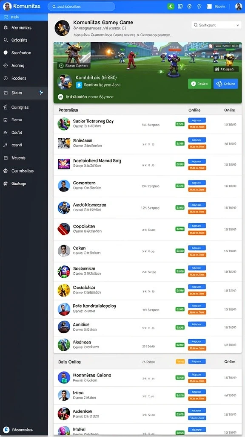Click the blue Ostoirs button in banner
245x437 pixels.
click(x=225, y=84)
